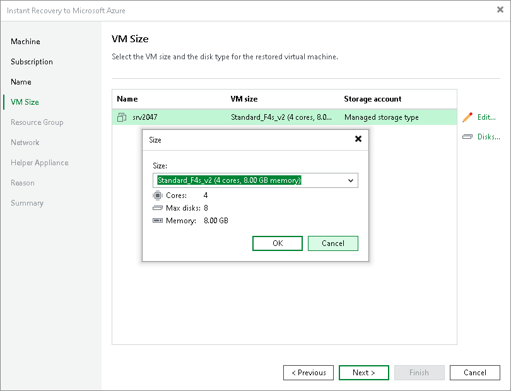Select the Standard_F4s_v2 size field text
Image resolution: width=511 pixels, height=391 pixels.
229,180
